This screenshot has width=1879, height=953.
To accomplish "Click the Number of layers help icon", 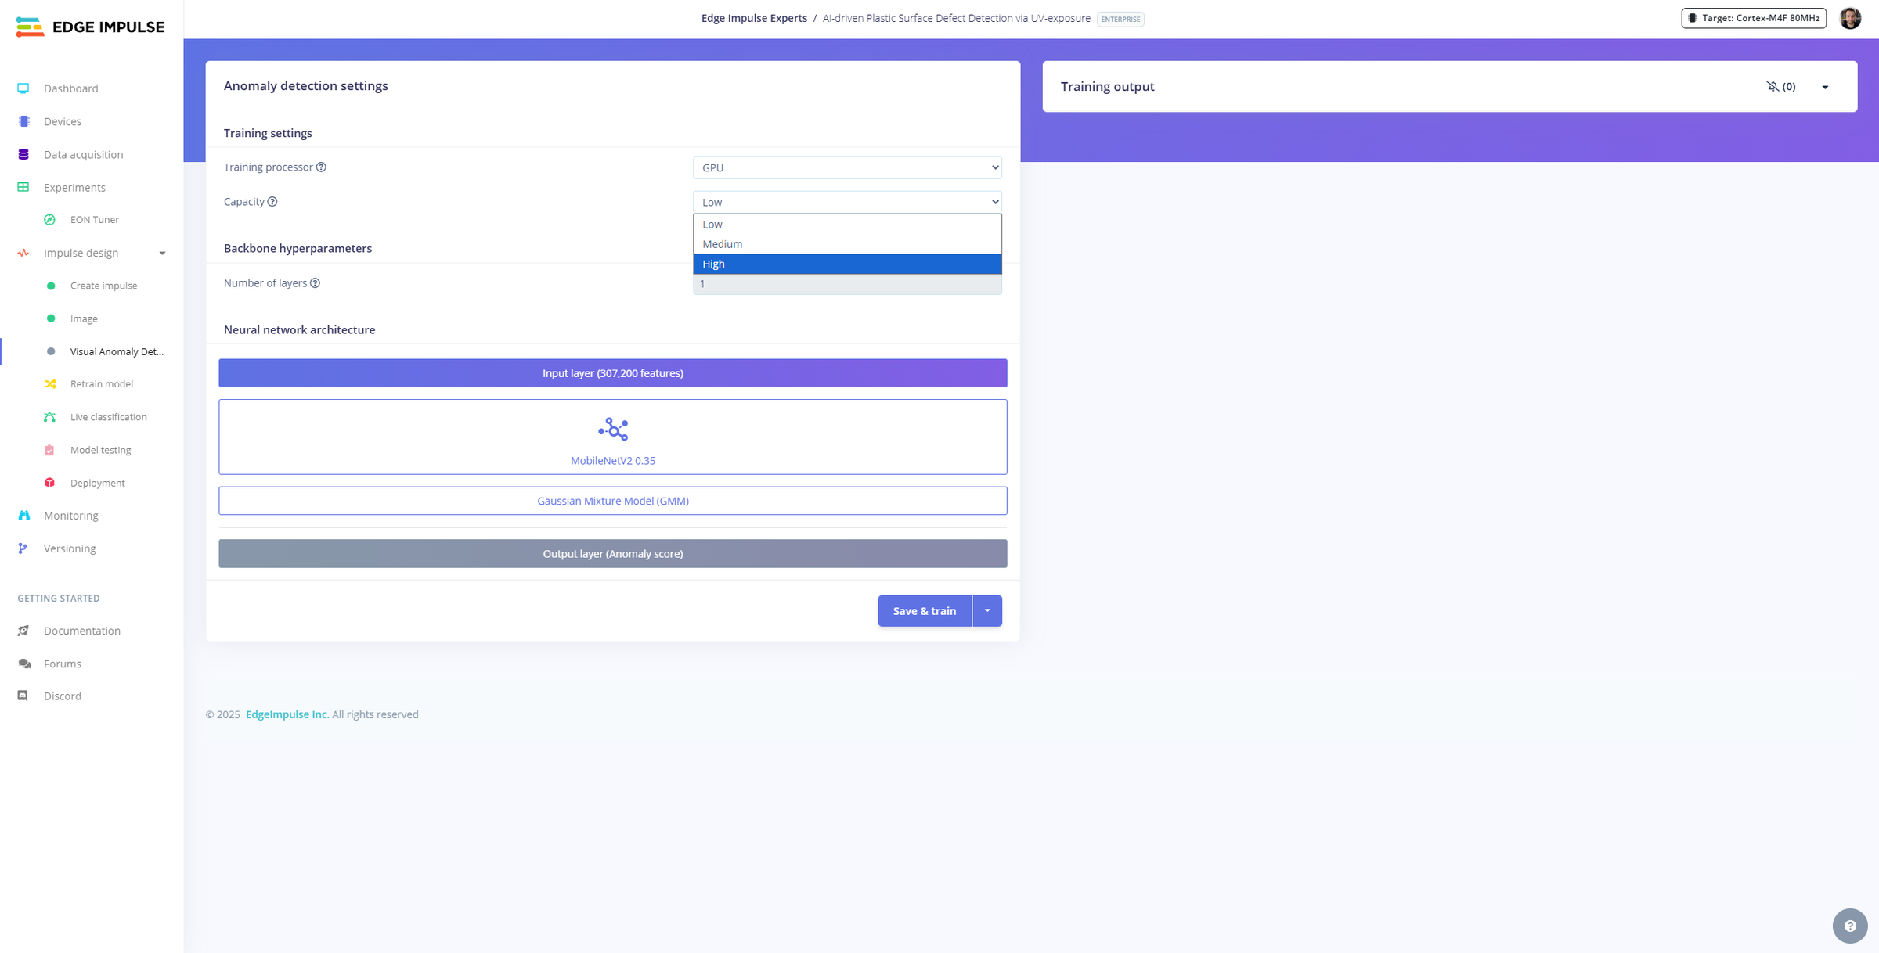I will click(x=315, y=283).
